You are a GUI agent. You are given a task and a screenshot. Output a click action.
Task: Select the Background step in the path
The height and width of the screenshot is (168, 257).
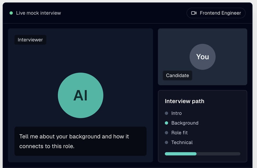click(x=182, y=123)
